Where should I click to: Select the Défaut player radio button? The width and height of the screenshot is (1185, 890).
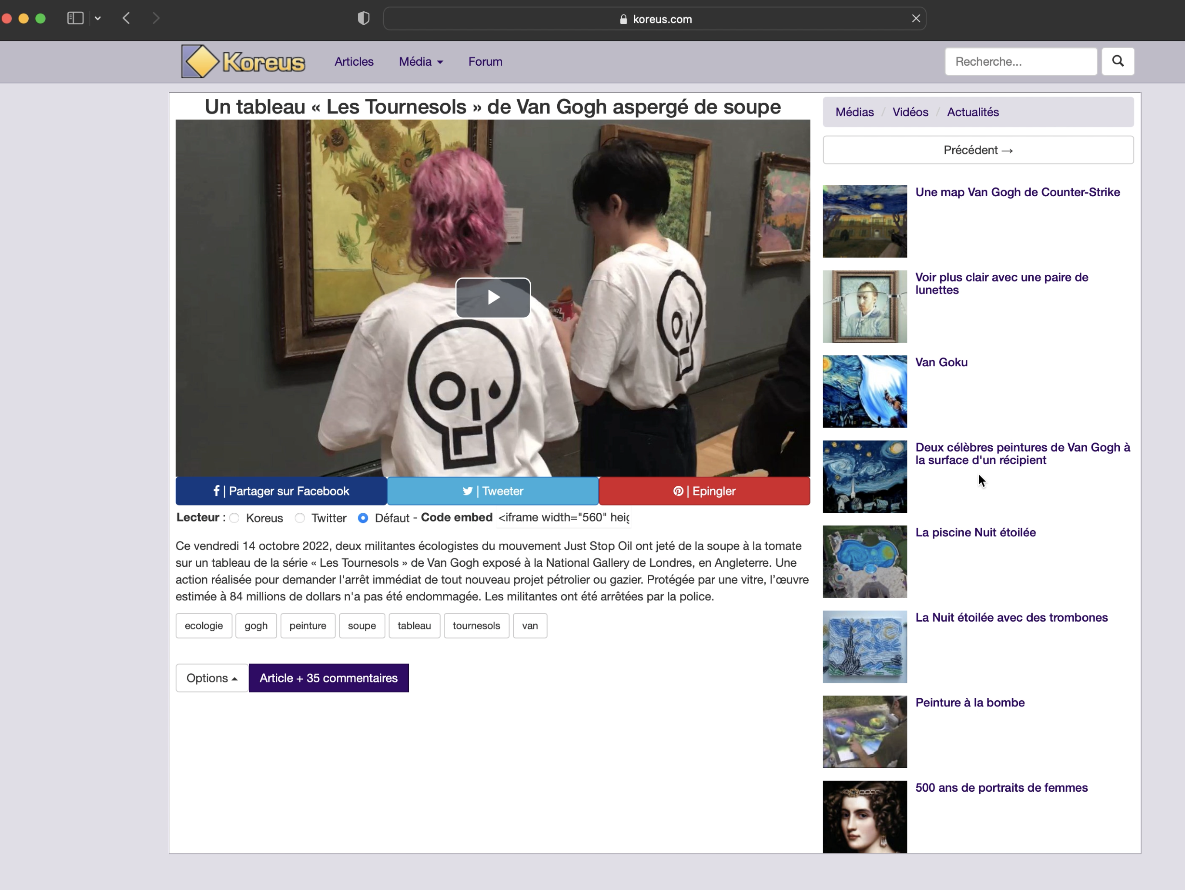(363, 518)
